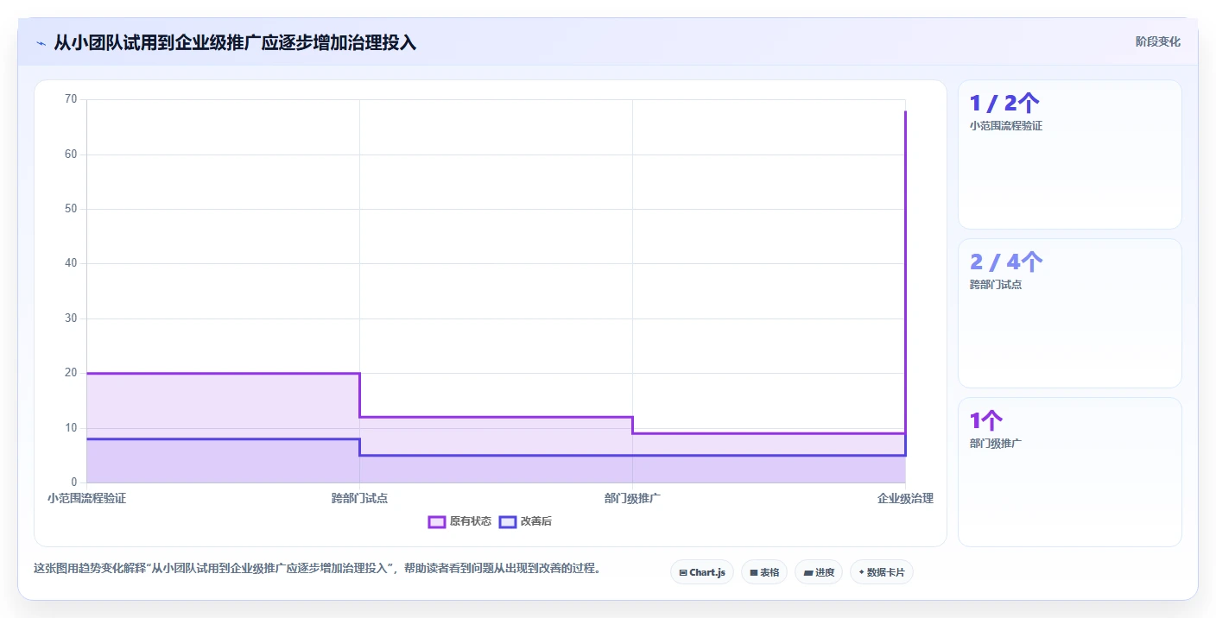Viewport: 1216px width, 618px height.
Task: Click the 跨部门试点 x-axis label
Action: pos(359,498)
